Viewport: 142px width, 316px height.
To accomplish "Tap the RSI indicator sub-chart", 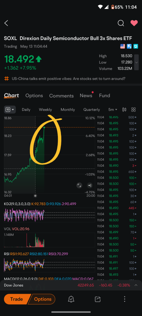I will pos(50,265).
